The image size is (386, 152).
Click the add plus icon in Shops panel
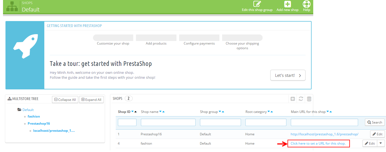tap(293, 99)
